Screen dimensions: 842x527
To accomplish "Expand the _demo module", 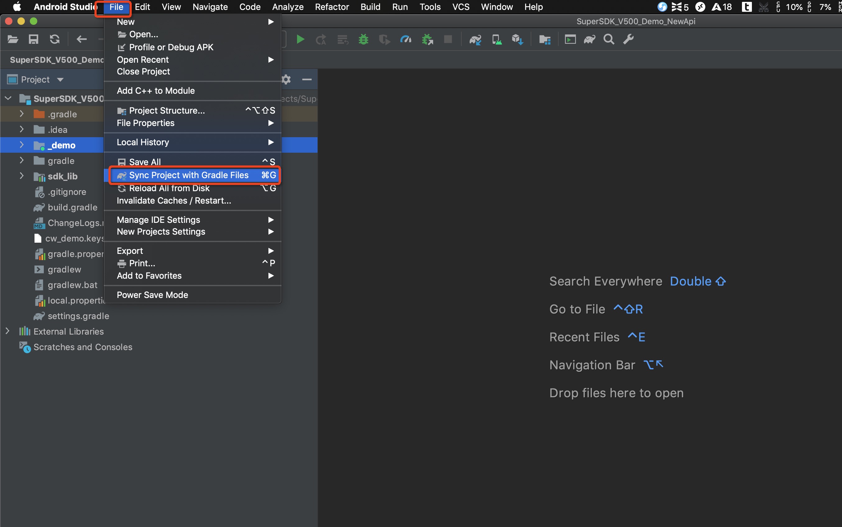I will coord(22,145).
